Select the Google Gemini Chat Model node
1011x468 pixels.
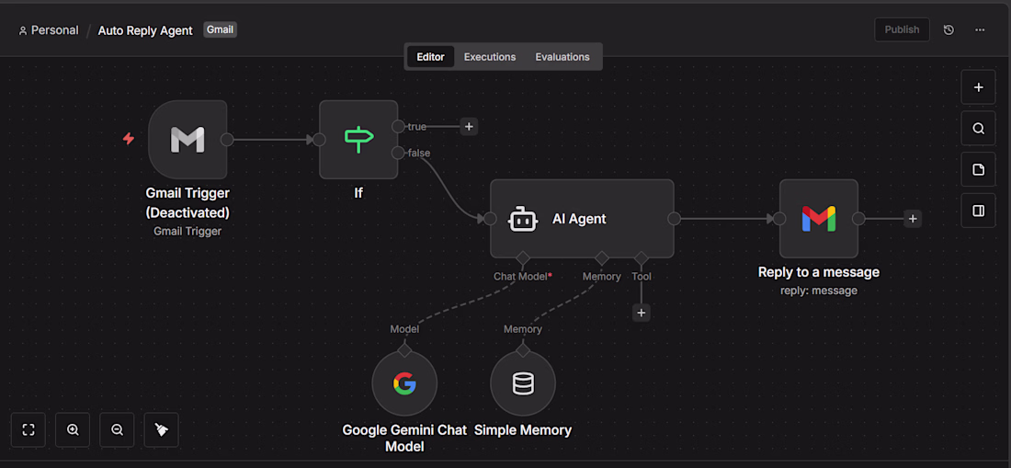404,383
